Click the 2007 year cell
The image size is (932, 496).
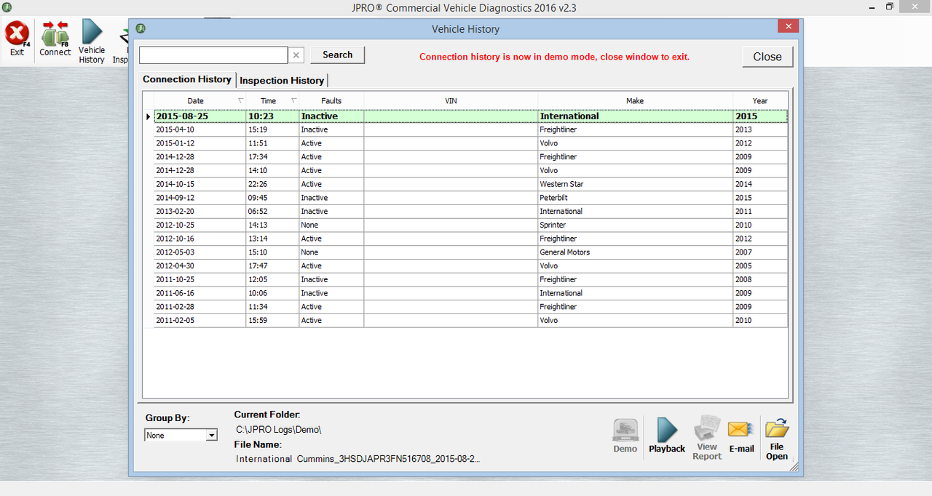tap(760, 252)
